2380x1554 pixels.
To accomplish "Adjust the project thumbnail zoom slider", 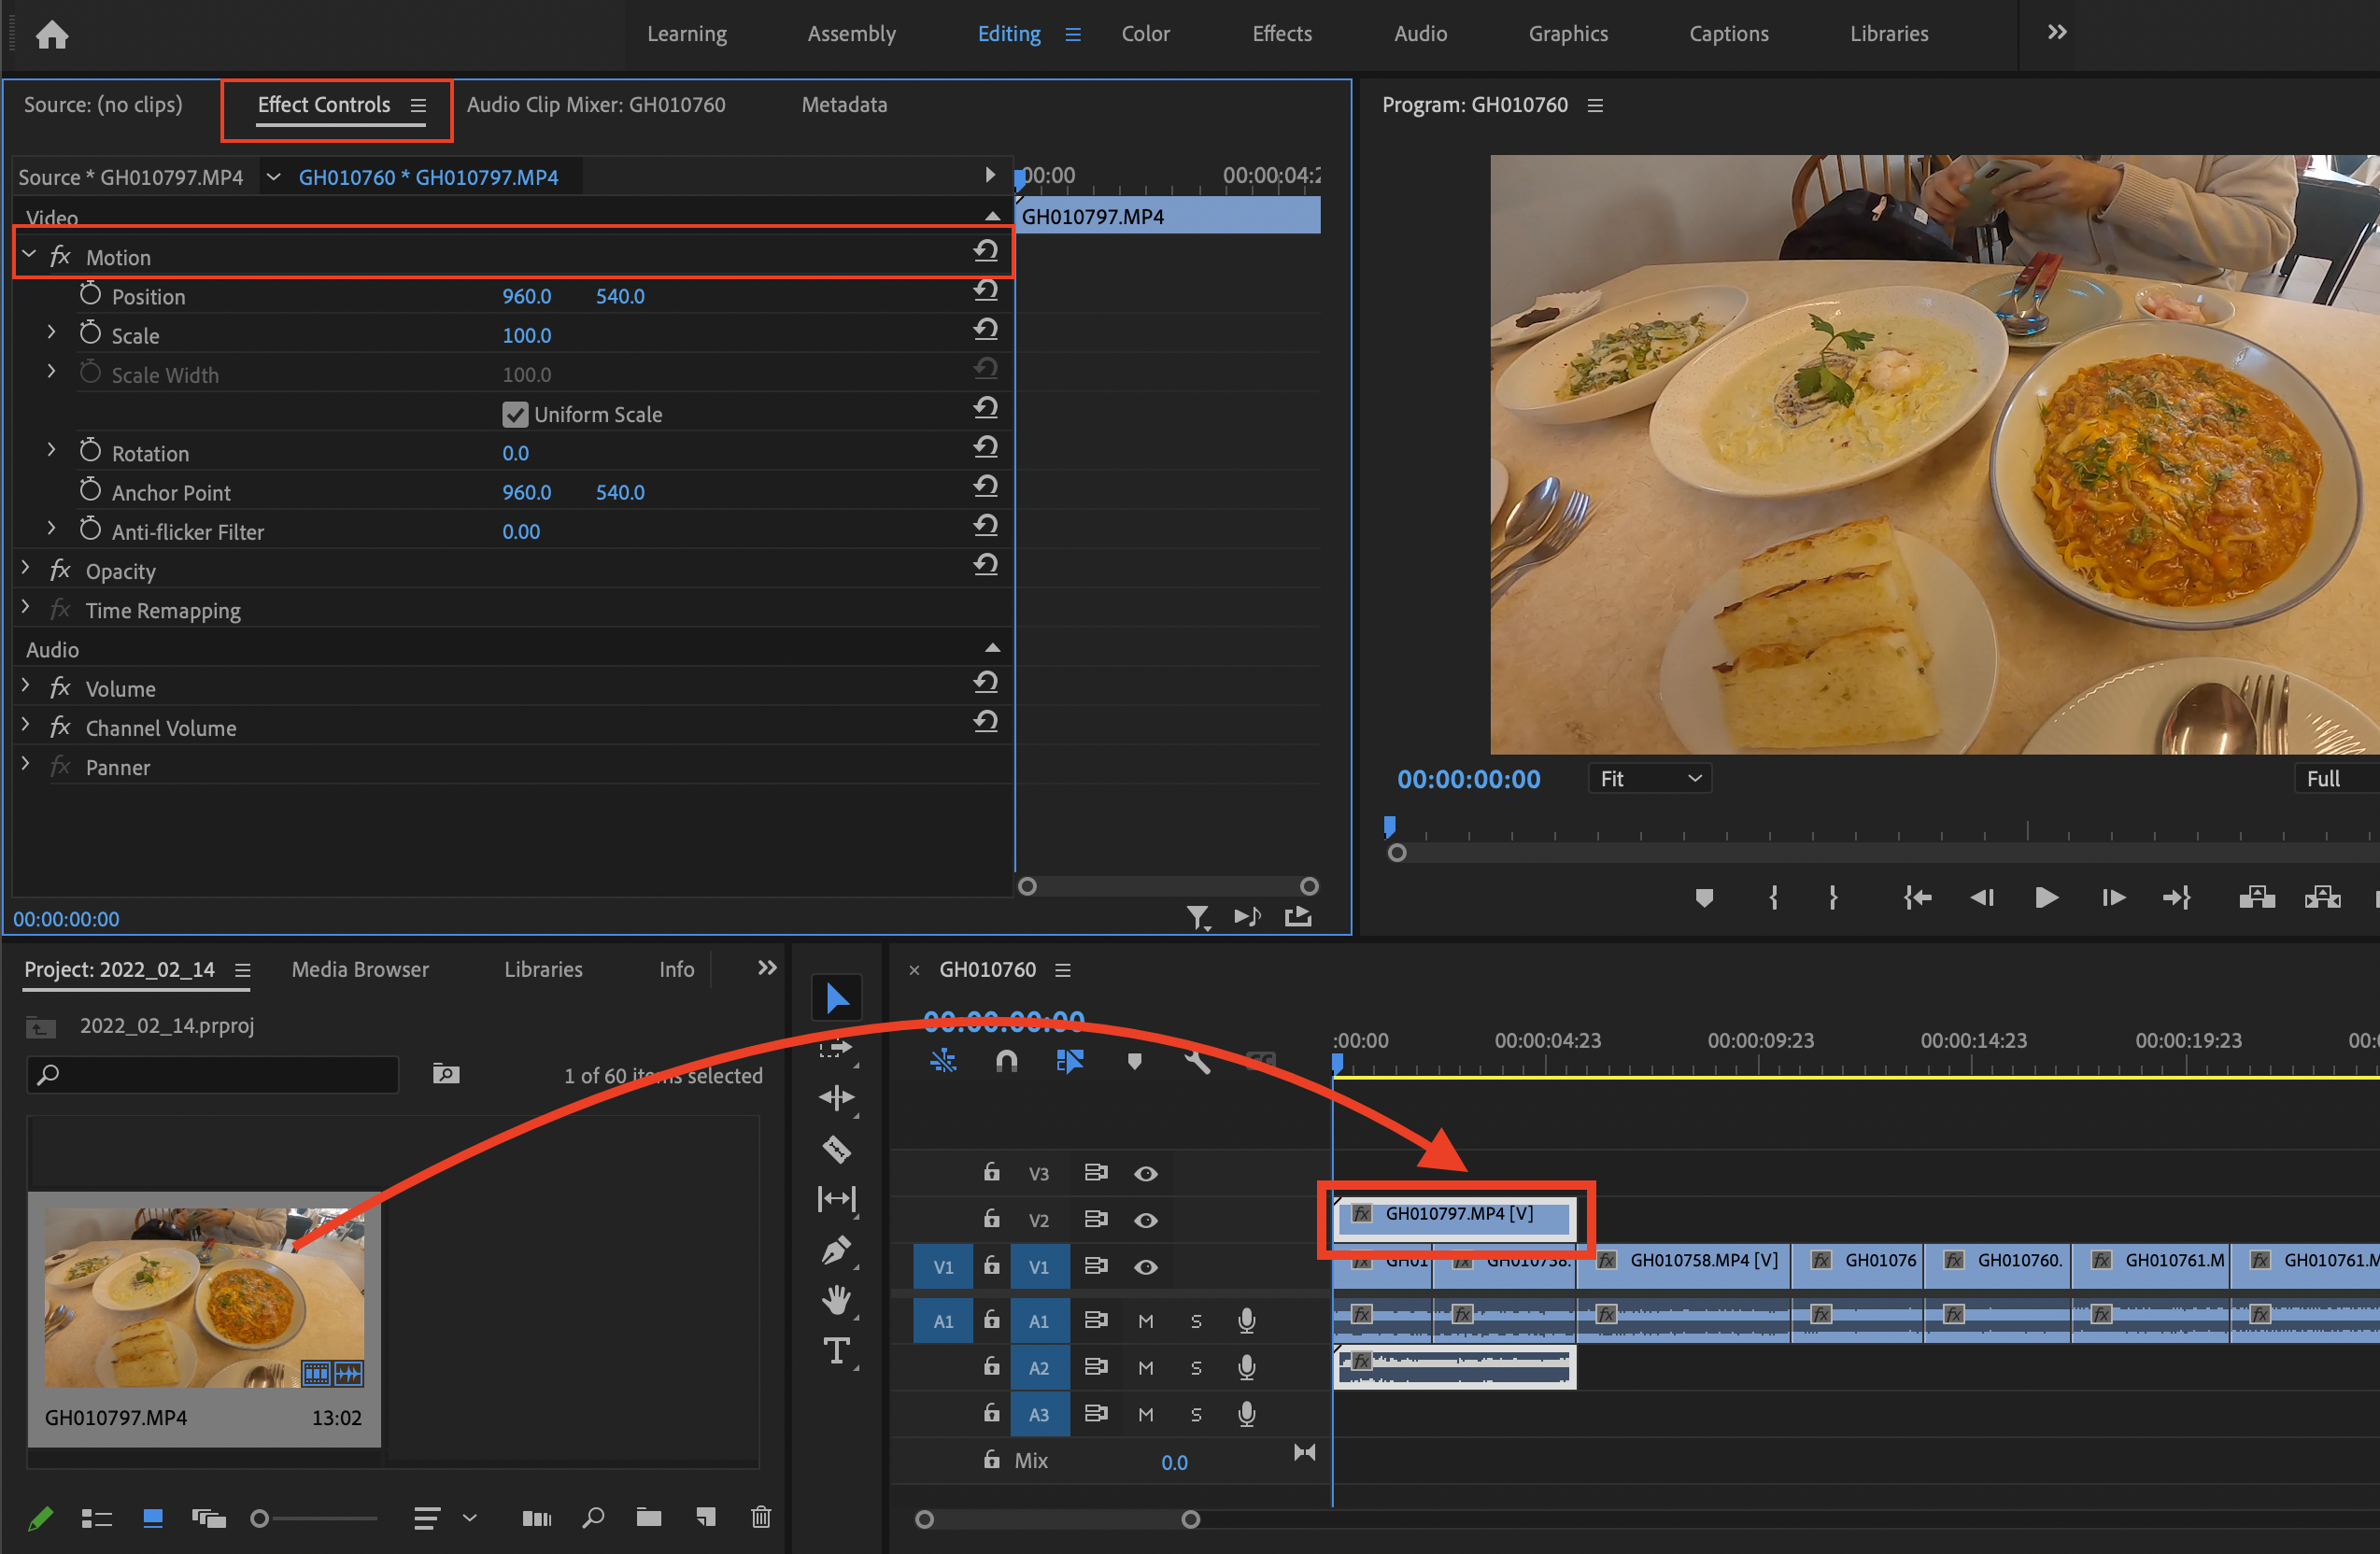I will [x=260, y=1518].
